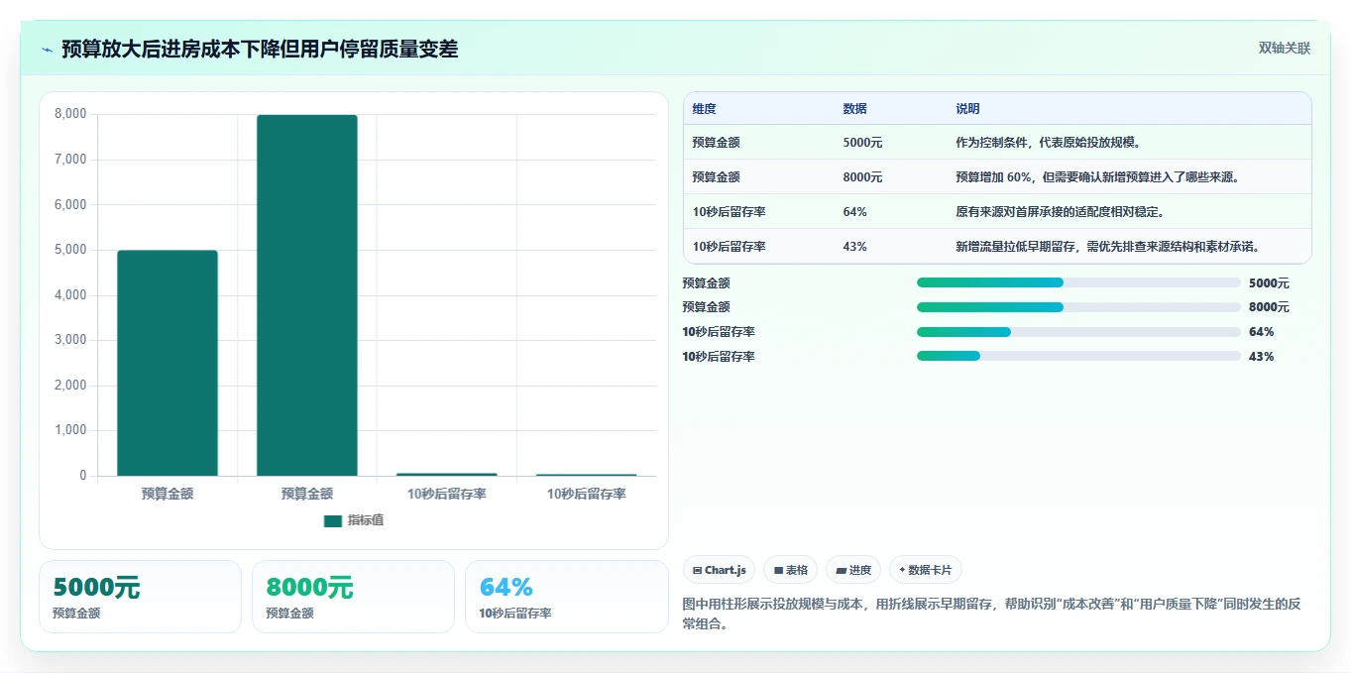
Task: Click the 4,000 tick label on the y-axis
Action: (x=69, y=295)
